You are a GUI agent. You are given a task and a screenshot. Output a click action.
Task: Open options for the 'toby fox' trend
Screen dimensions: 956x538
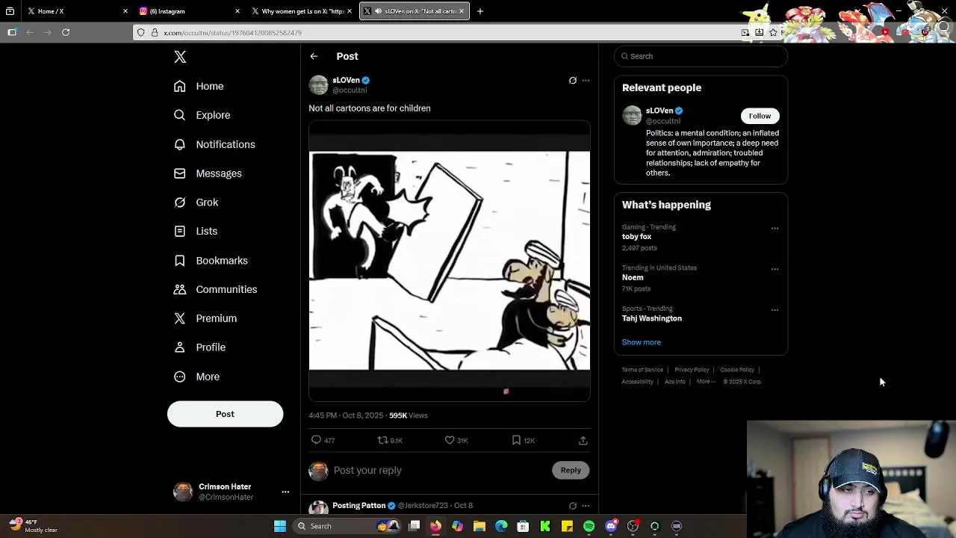click(x=775, y=229)
